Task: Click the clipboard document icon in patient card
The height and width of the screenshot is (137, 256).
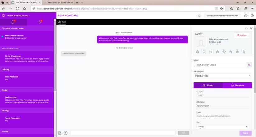Action: pos(237,52)
